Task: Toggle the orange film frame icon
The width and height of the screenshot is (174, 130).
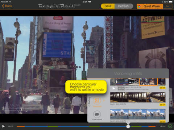Action: coord(97,100)
